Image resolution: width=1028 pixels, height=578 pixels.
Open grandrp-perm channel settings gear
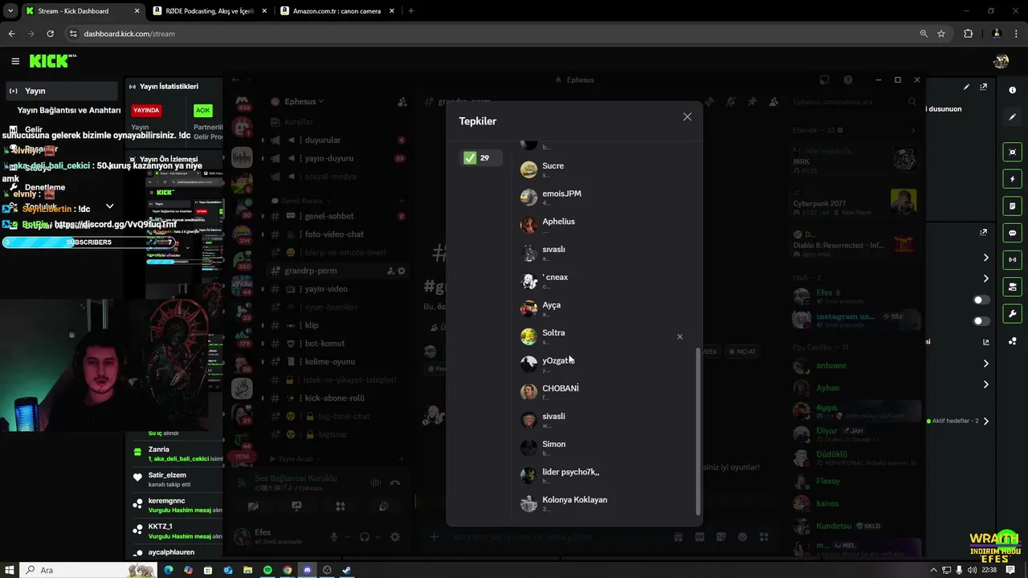[x=402, y=271]
